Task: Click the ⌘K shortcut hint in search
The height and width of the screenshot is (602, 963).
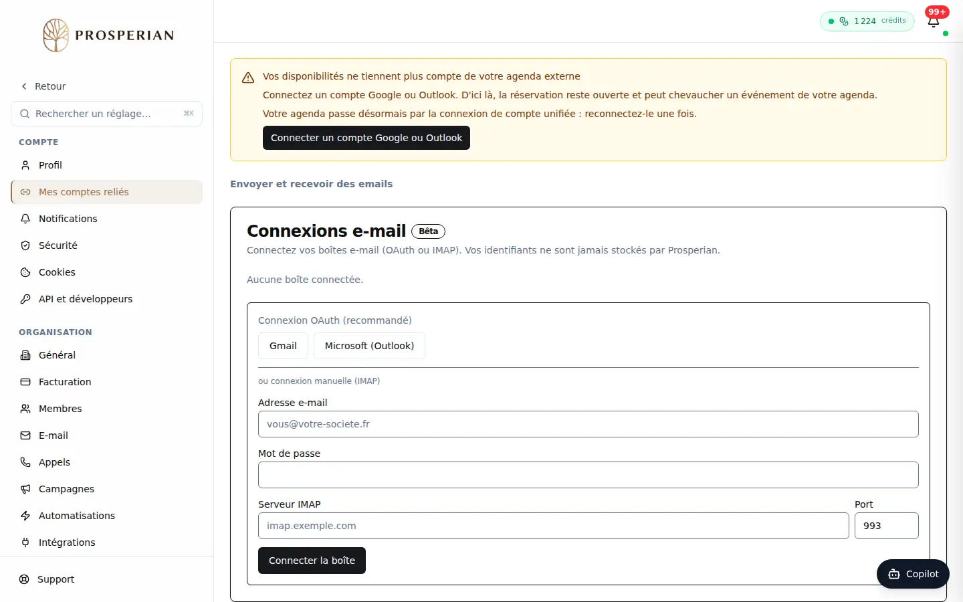Action: 189,114
